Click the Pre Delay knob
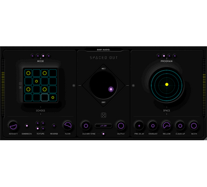 (x=139, y=126)
